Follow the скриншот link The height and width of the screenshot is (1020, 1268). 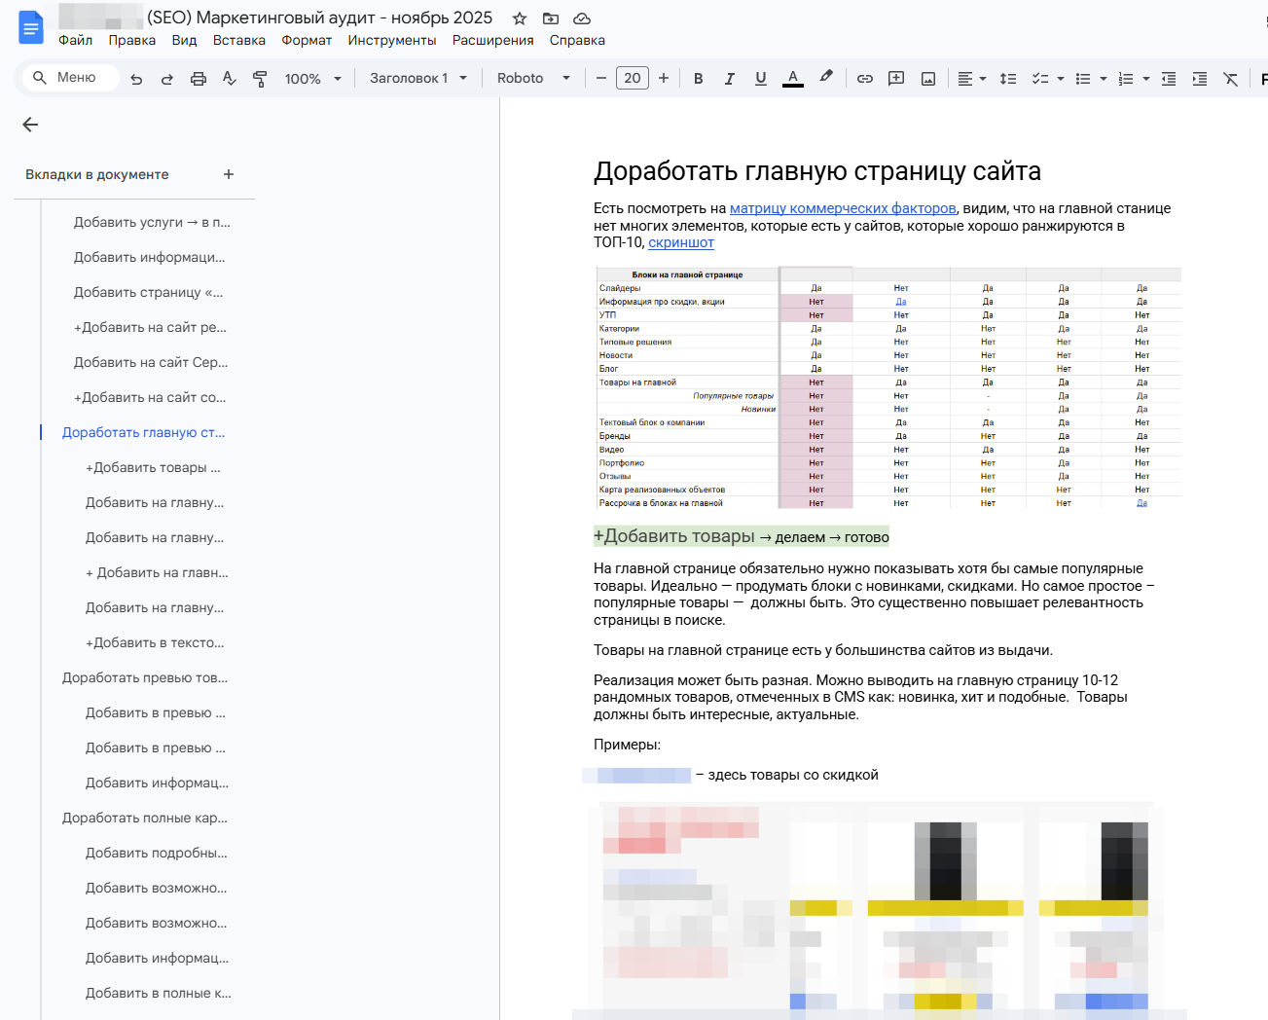[x=680, y=242]
